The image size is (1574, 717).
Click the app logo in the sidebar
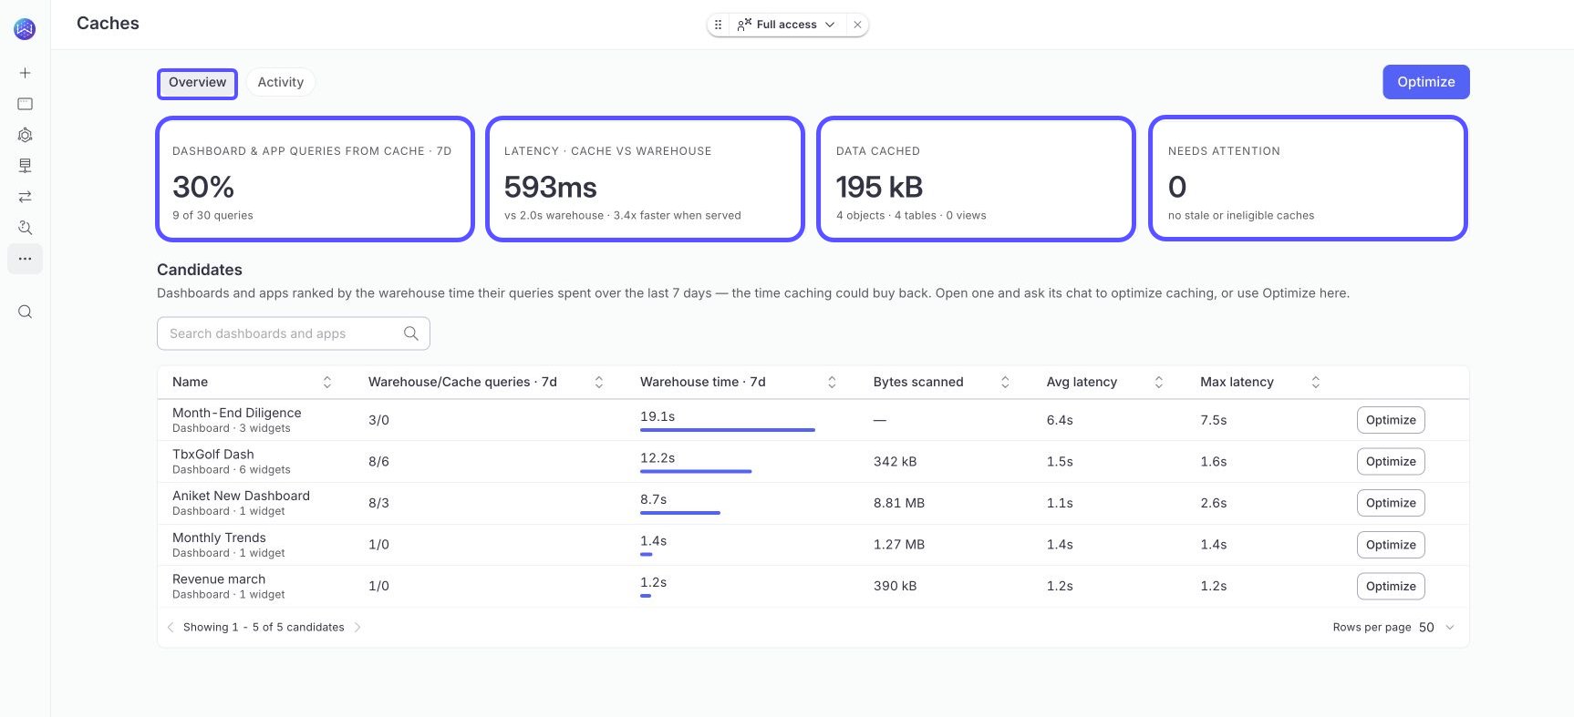25,29
